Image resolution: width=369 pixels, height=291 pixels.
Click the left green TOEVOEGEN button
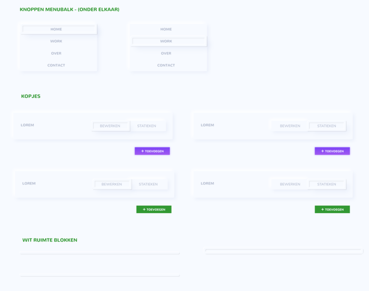tap(154, 209)
